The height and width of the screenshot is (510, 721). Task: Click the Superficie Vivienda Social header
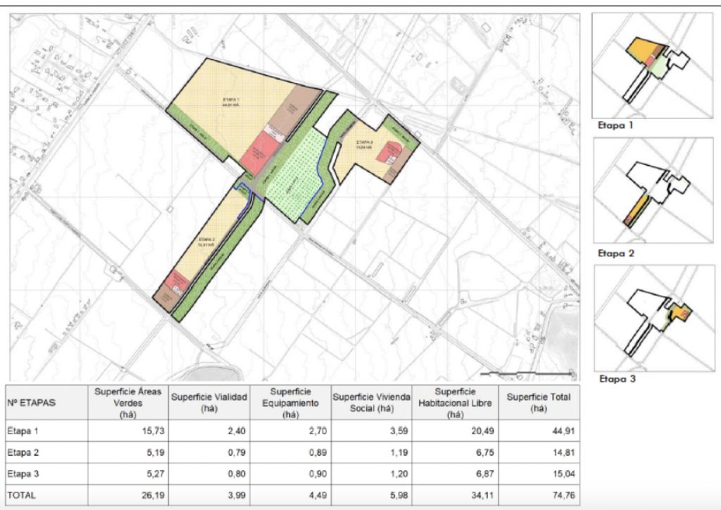click(372, 403)
